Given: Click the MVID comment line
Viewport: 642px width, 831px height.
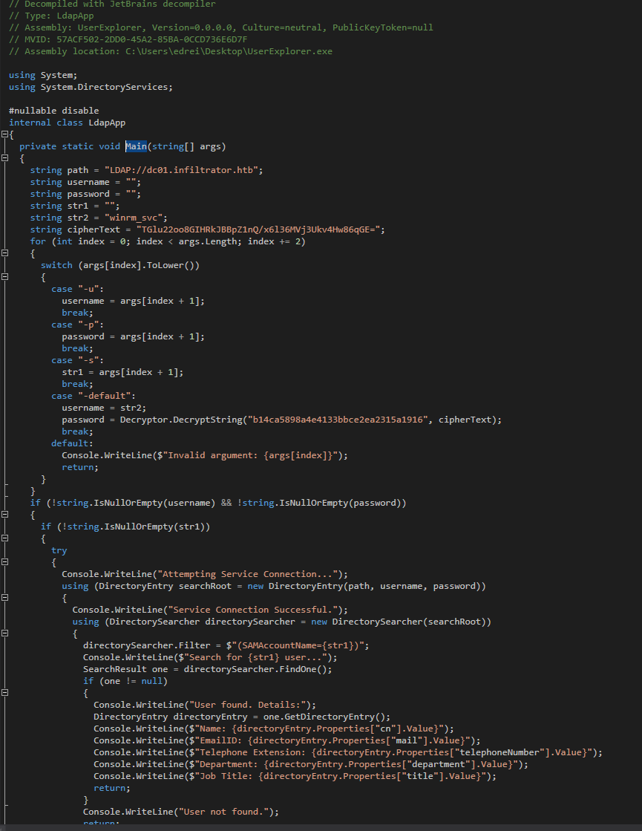Looking at the screenshot, I should click(128, 39).
